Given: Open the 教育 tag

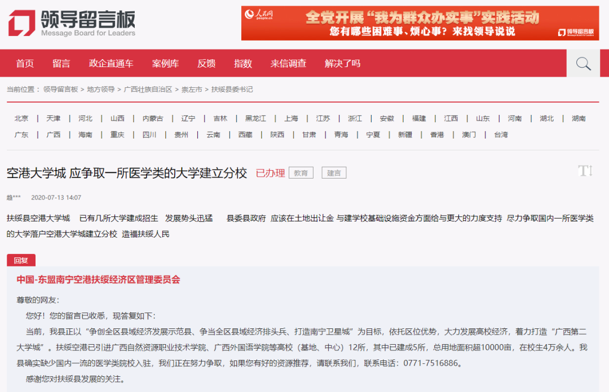Looking at the screenshot, I should [x=301, y=172].
